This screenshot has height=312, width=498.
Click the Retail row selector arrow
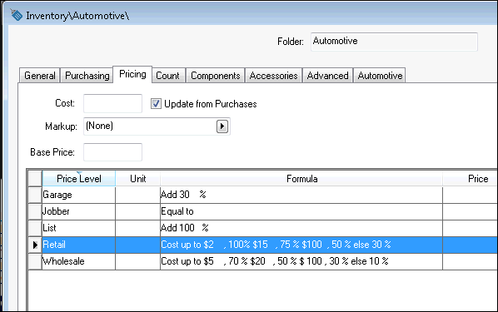coord(35,245)
